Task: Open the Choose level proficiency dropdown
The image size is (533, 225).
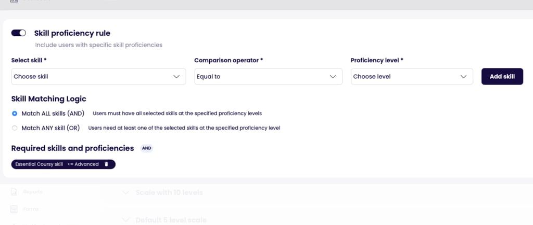Action: pos(411,77)
